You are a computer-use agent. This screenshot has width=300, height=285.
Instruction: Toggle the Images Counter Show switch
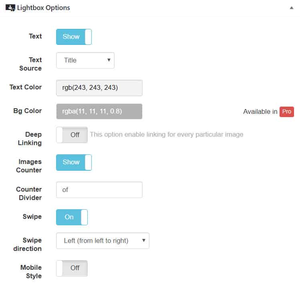coord(74,162)
